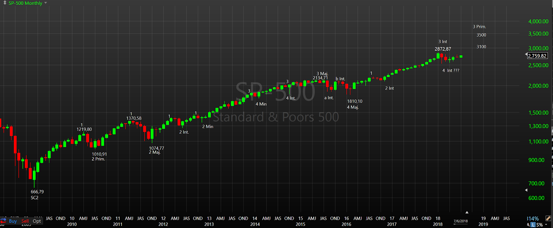The height and width of the screenshot is (228, 553).
Task: Select the 2 Int. annotation label
Action: pyautogui.click(x=184, y=132)
